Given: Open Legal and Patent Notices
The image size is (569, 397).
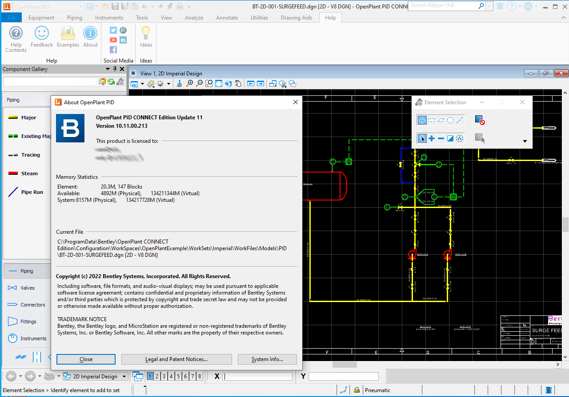Looking at the screenshot, I should coord(176,359).
